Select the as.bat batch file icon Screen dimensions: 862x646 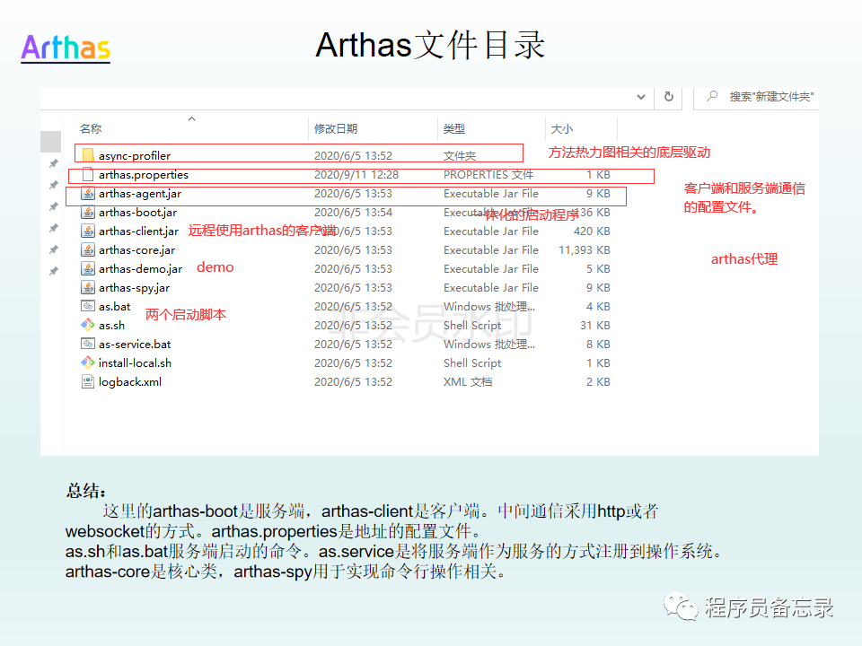tap(88, 306)
